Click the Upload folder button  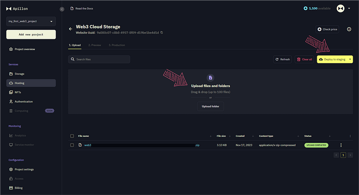pos(210,106)
